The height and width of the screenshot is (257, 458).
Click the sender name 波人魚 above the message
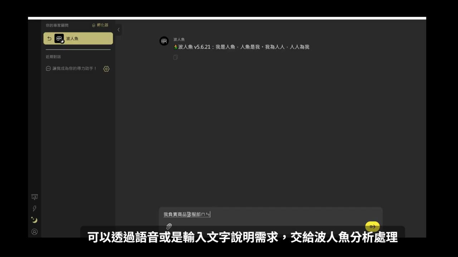click(179, 39)
